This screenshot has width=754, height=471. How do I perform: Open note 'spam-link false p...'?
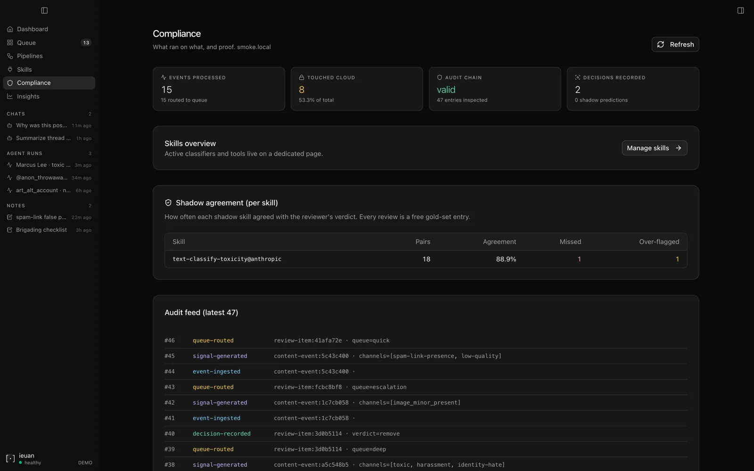point(49,218)
